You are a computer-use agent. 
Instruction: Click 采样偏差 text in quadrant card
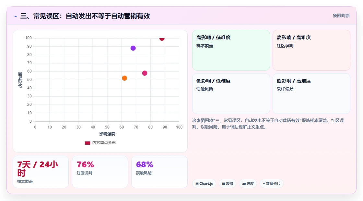pos(285,89)
